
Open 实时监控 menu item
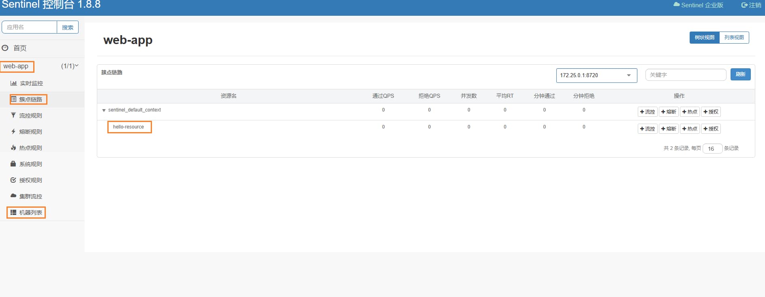[x=31, y=83]
